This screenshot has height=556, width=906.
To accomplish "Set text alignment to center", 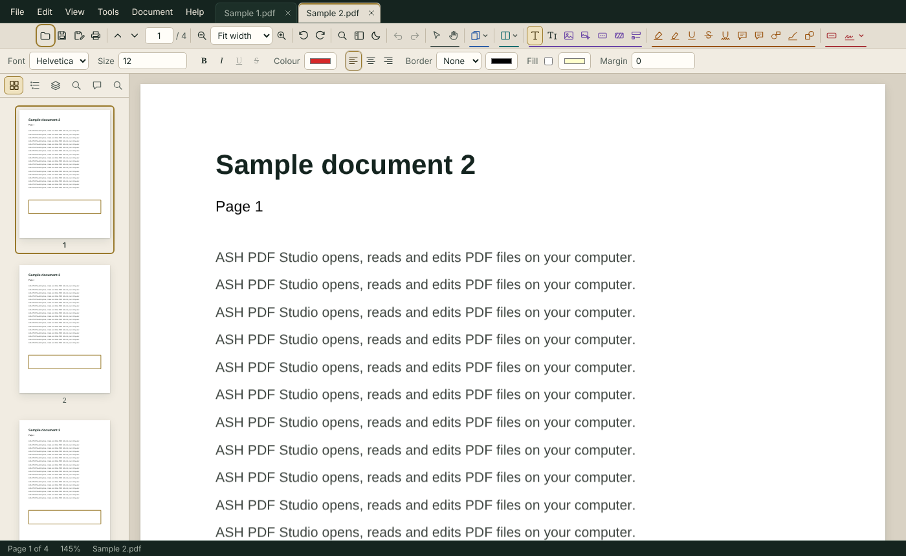I will click(x=371, y=61).
